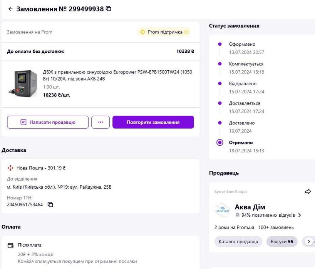Click the Prom підтримка badge
The image size is (315, 269).
164,32
